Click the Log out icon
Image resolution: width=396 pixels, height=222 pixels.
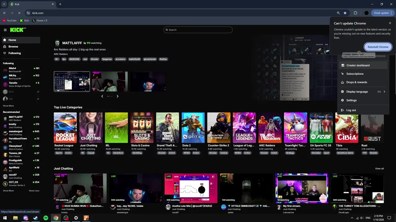pos(342,110)
